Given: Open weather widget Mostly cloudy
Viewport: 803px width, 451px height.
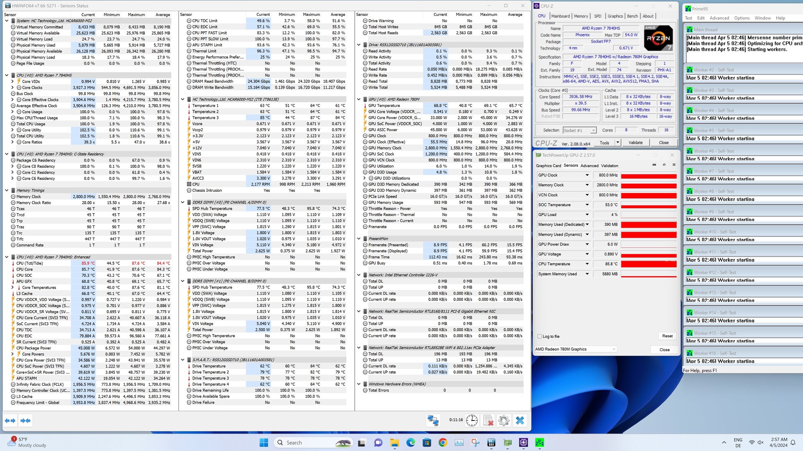Looking at the screenshot, I should (x=26, y=443).
